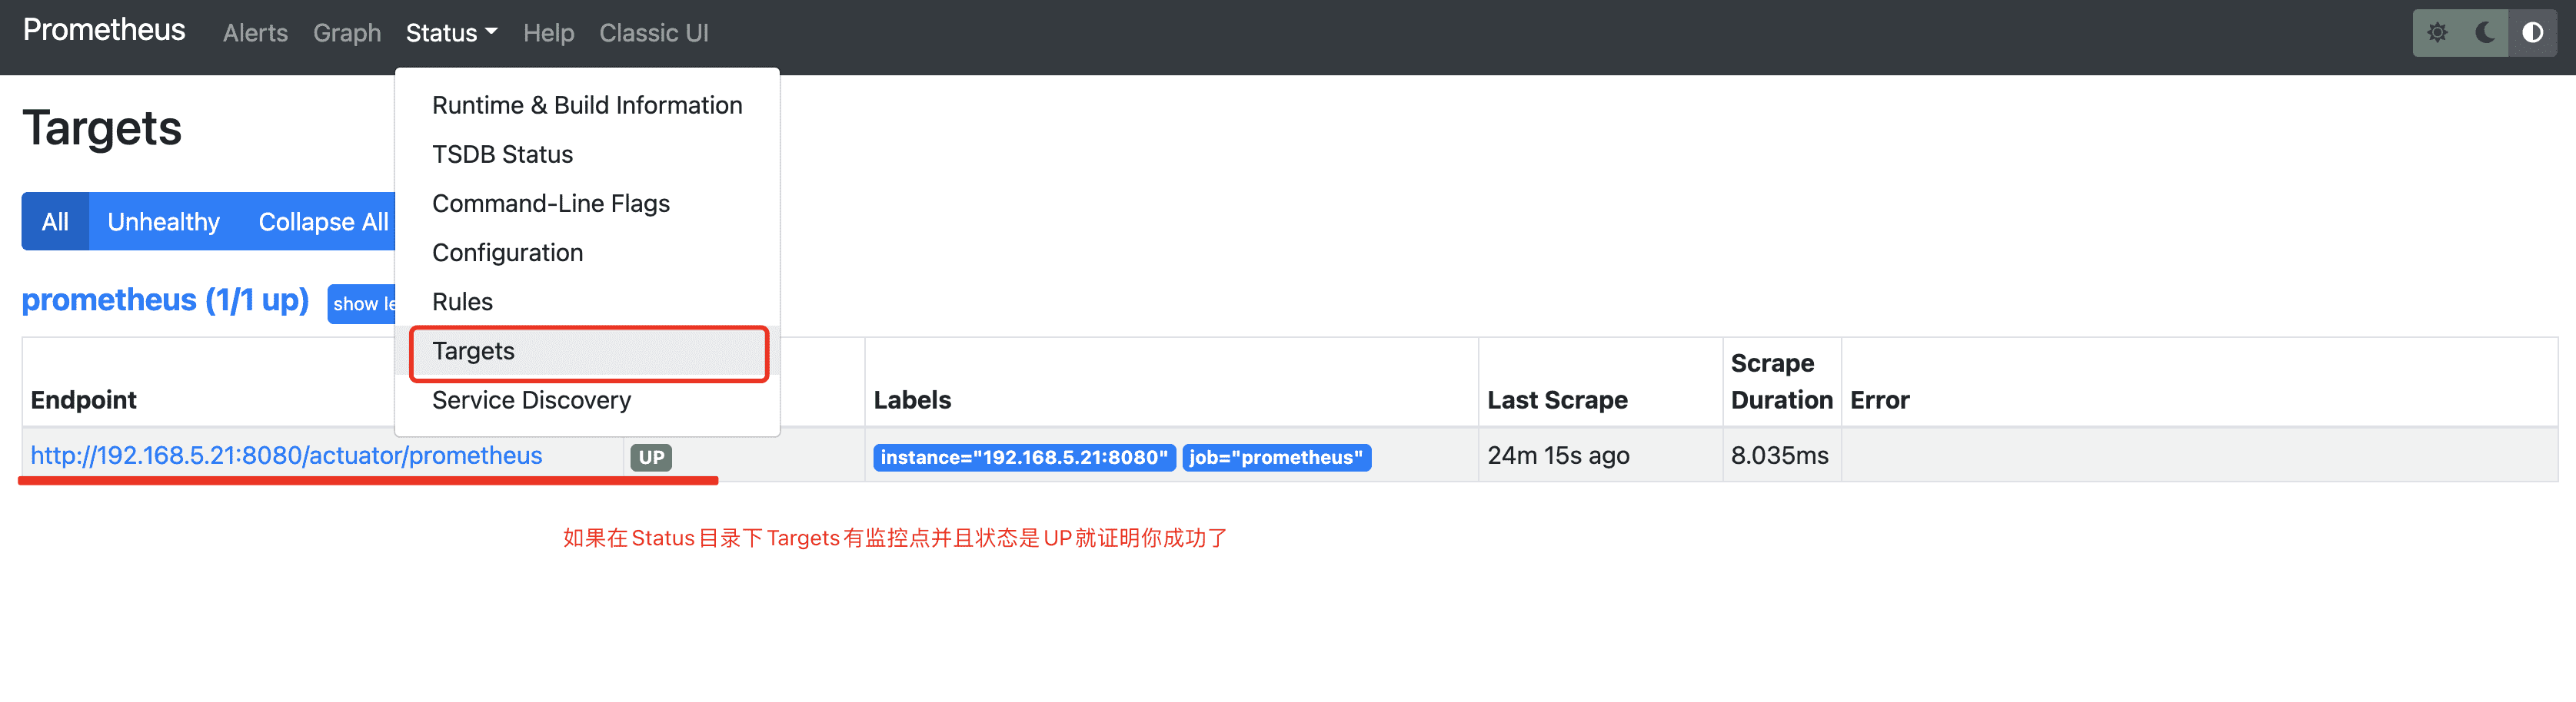The height and width of the screenshot is (702, 2576).
Task: Collapse prometheus (1/1 up) group
Action: 165,300
